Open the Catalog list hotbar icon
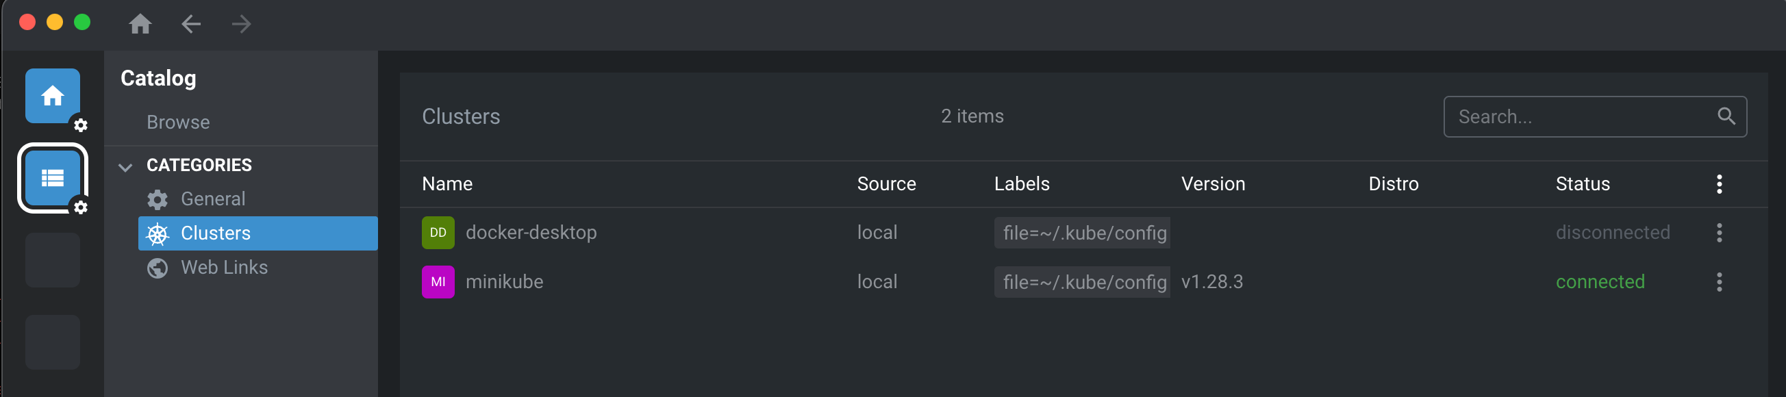 coord(53,178)
